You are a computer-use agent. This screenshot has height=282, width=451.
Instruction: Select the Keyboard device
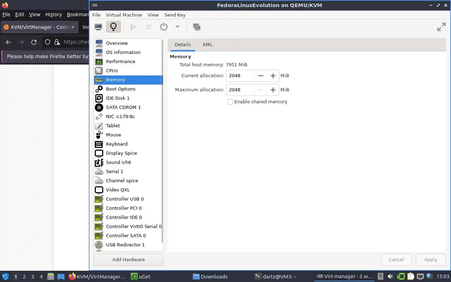pyautogui.click(x=128, y=144)
